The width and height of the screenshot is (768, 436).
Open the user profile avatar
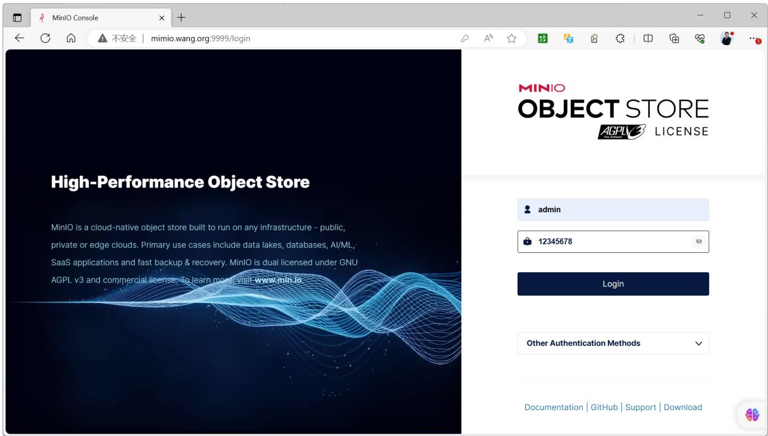[727, 38]
